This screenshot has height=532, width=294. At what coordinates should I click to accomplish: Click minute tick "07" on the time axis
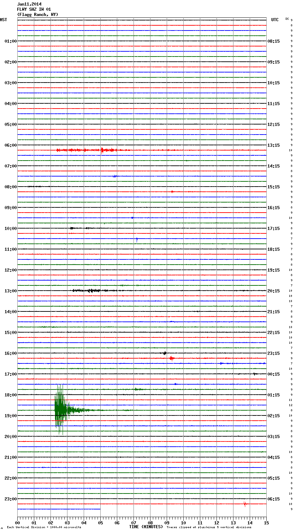click(x=134, y=523)
